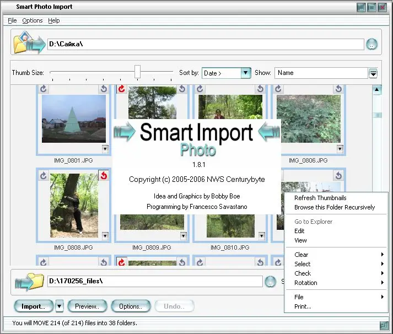Expand the Clear submenu
This screenshot has height=334, width=393.
coord(336,255)
